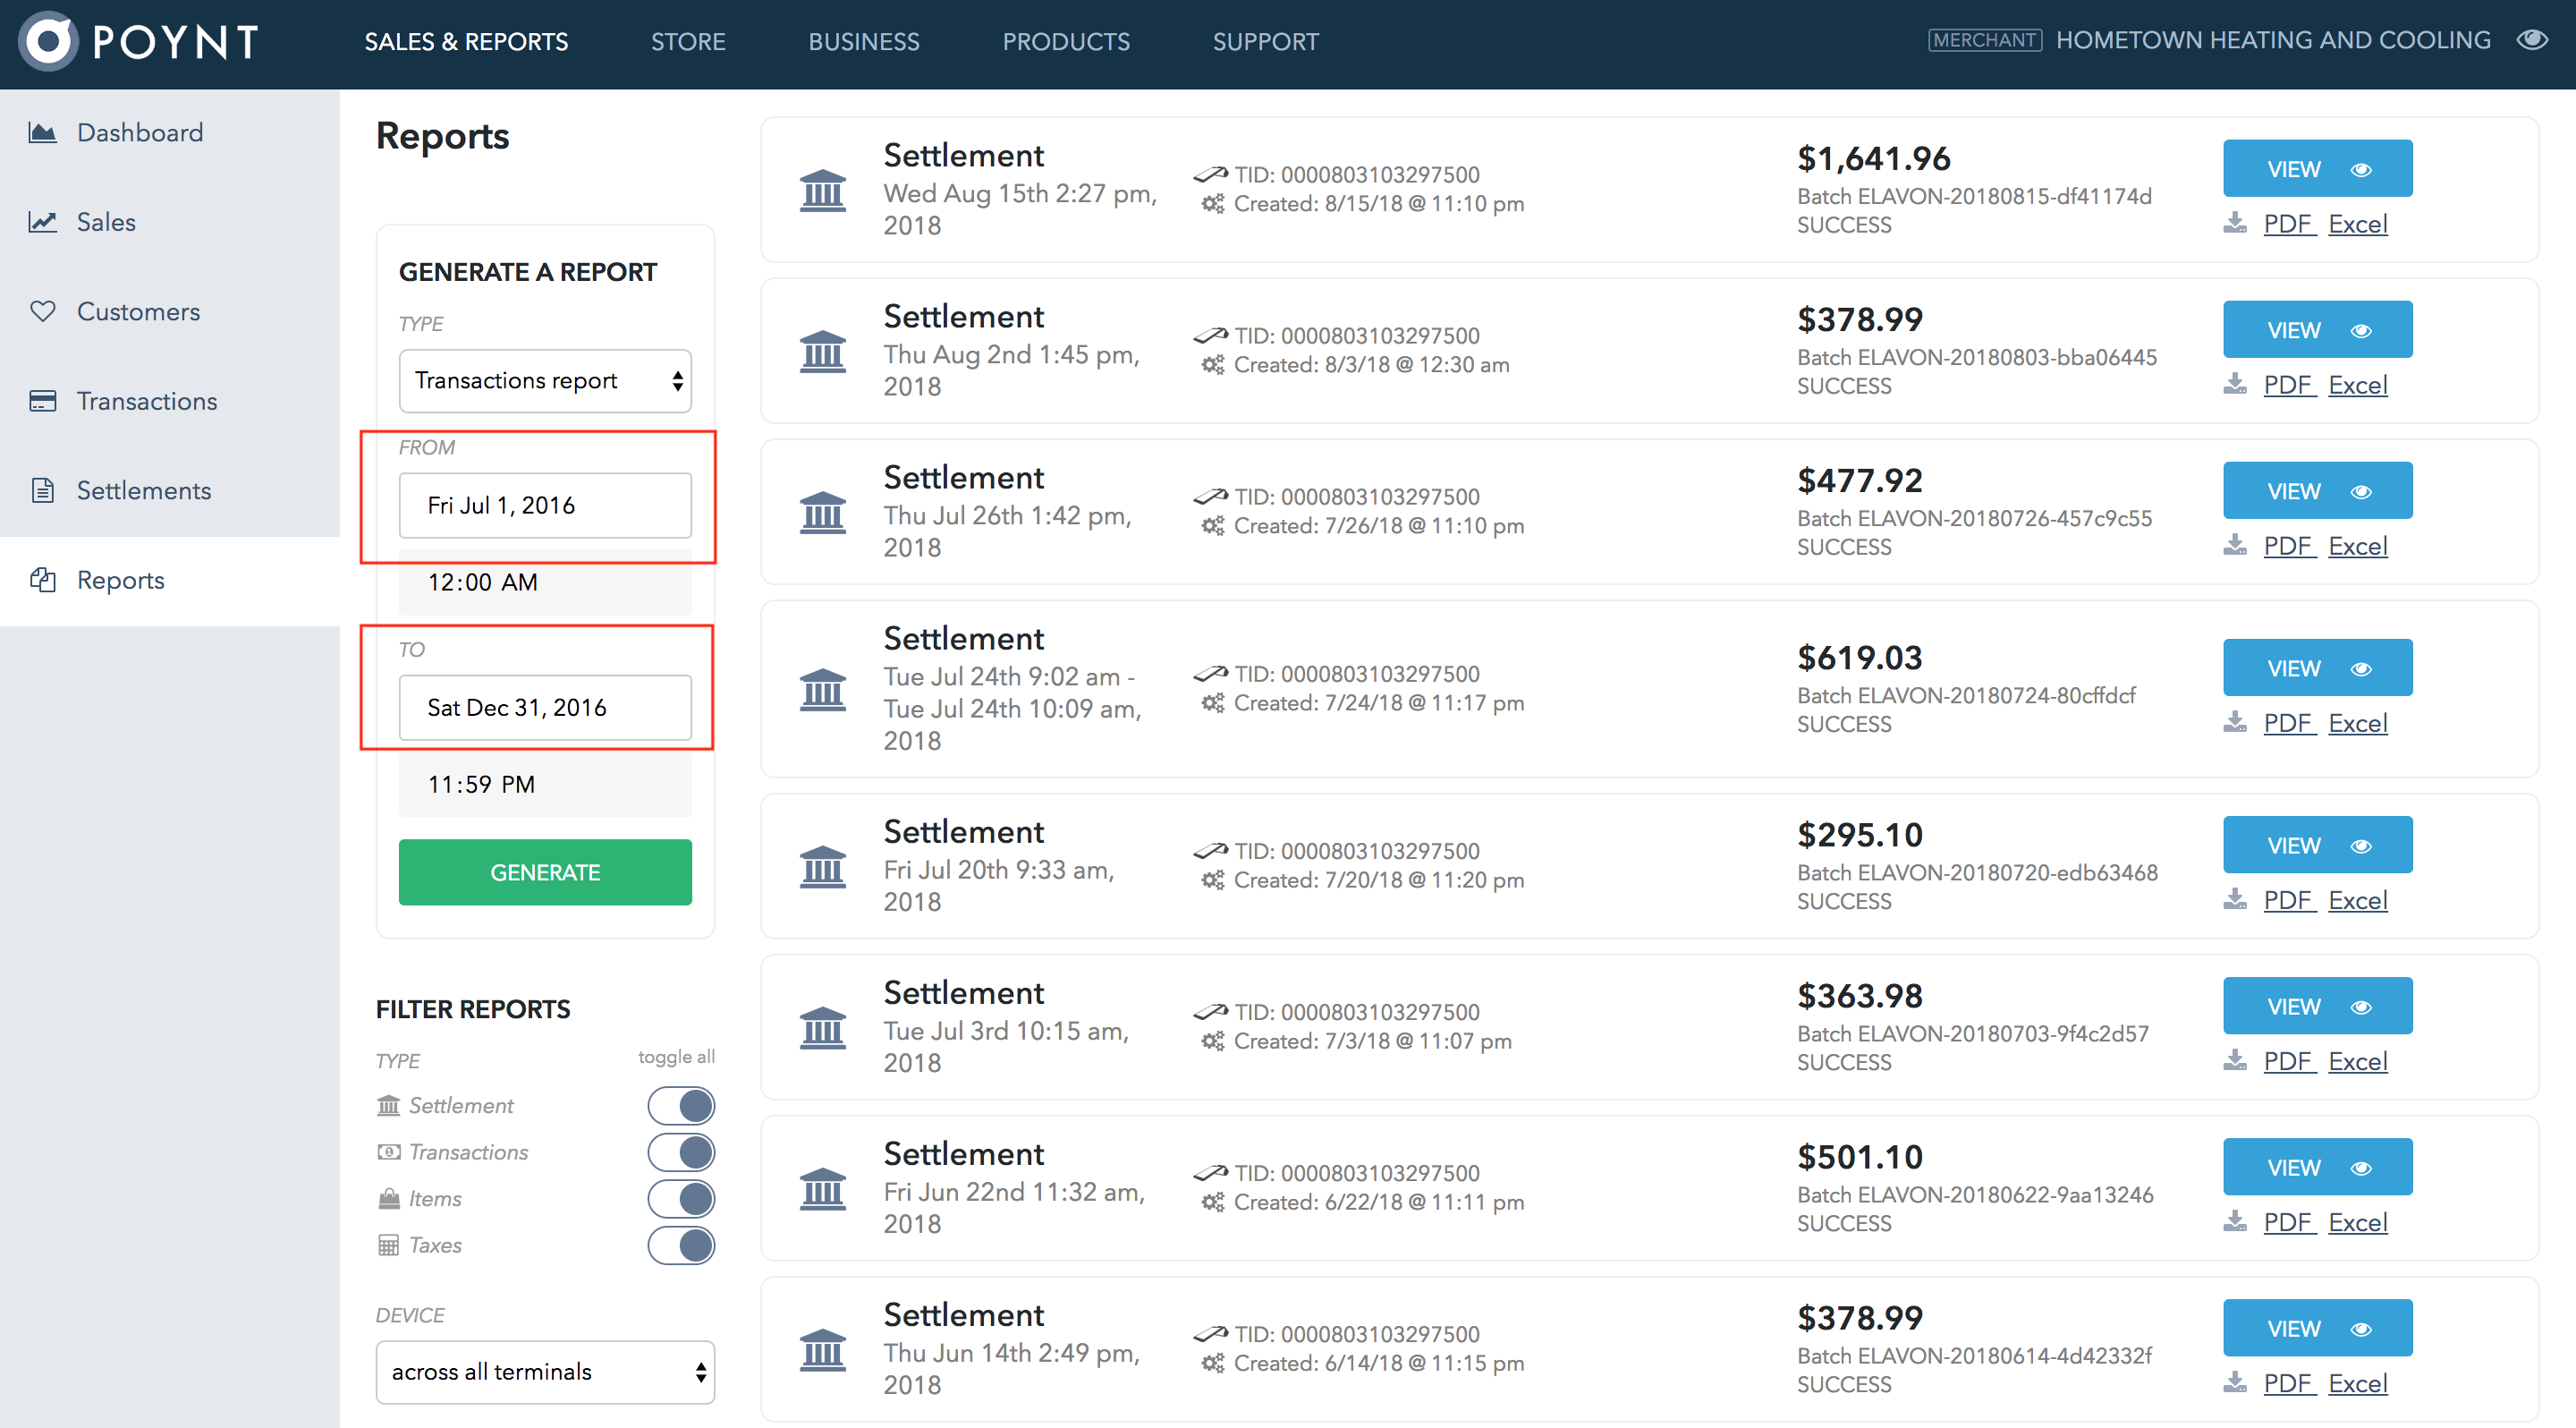Open the 'across all terminals' device dropdown
The width and height of the screenshot is (2576, 1428).
click(x=545, y=1372)
